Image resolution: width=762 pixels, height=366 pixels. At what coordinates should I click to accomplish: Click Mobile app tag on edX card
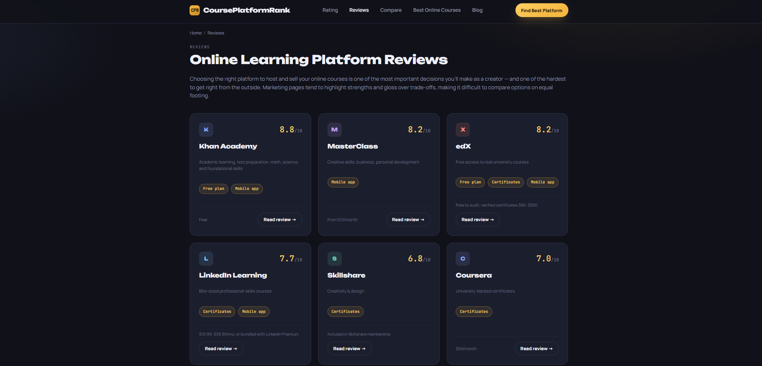coord(543,182)
